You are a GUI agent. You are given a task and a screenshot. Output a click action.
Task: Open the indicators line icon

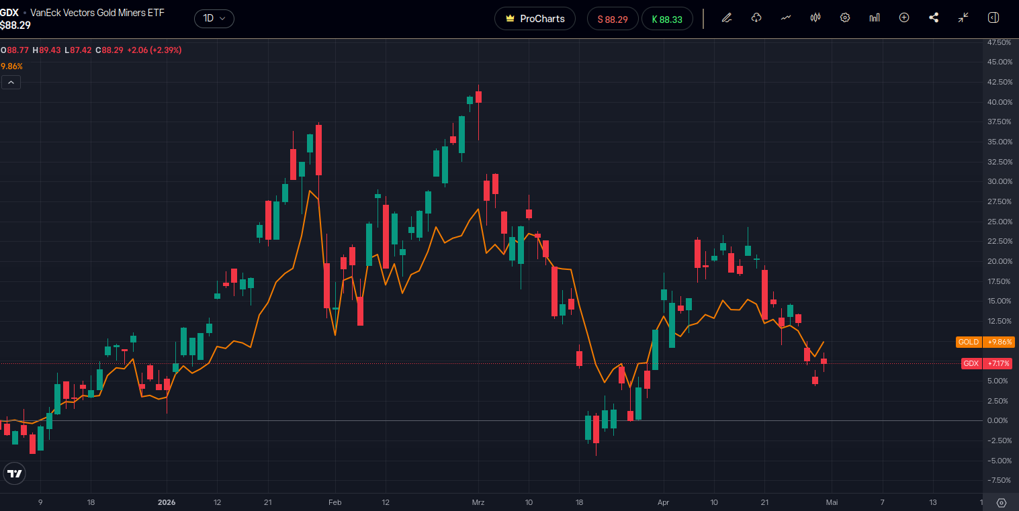[x=786, y=18]
